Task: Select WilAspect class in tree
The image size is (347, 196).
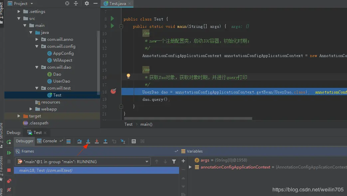Action: point(60,60)
